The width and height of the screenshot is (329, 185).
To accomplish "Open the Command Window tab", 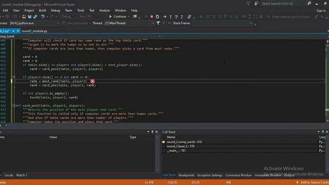I will pos(239,175).
